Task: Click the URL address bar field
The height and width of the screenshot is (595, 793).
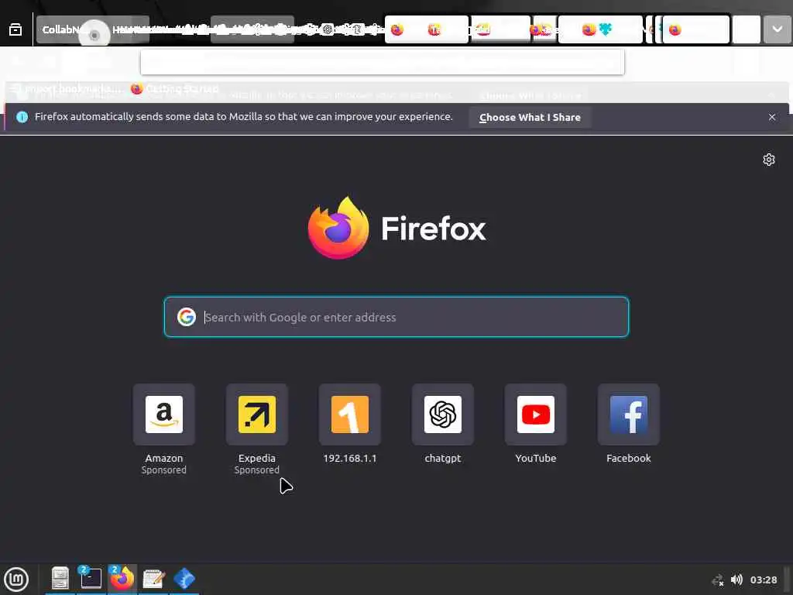Action: point(383,62)
